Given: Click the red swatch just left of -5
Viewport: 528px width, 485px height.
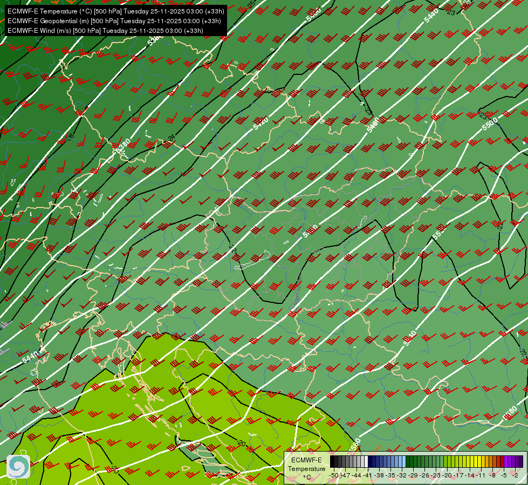Looking at the screenshot, I should point(502,461).
